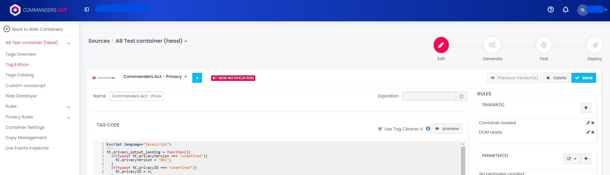Screen dimensions: 610x175
Task: Open AB Test container breadcrumb dropdown
Action: pyautogui.click(x=186, y=41)
